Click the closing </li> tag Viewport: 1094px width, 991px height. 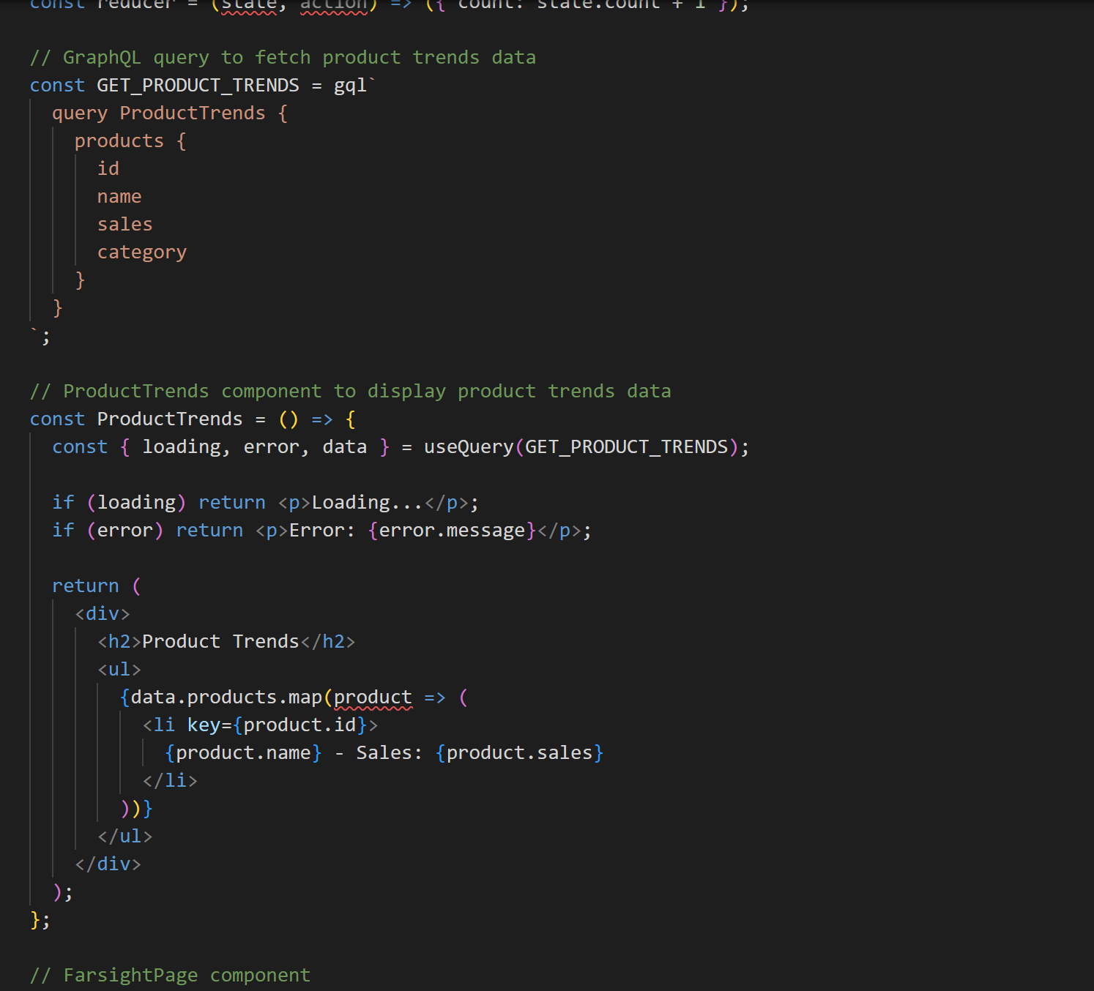click(x=170, y=781)
